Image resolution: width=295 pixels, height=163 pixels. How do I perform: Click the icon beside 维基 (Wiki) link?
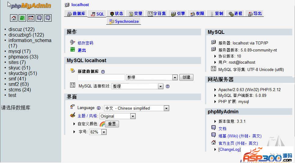(x=214, y=135)
